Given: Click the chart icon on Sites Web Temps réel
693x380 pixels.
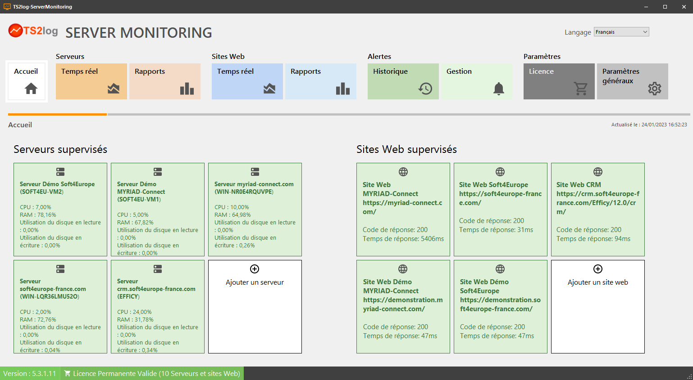Looking at the screenshot, I should pos(269,89).
